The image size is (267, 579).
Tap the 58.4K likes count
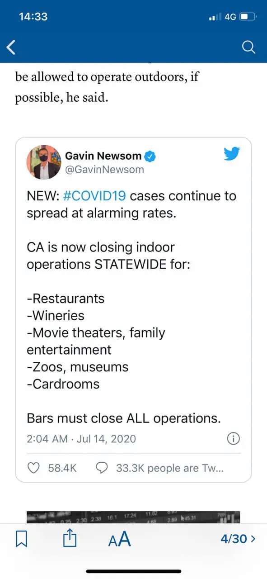click(62, 468)
